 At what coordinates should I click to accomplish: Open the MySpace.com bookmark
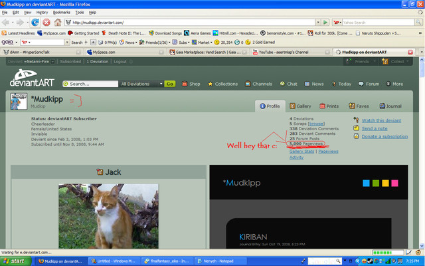tap(52, 33)
